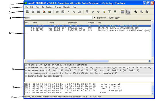Viewport: 158px width, 110px height.
Task: Select packet 2 at time 0.000108
Action: 88,28
